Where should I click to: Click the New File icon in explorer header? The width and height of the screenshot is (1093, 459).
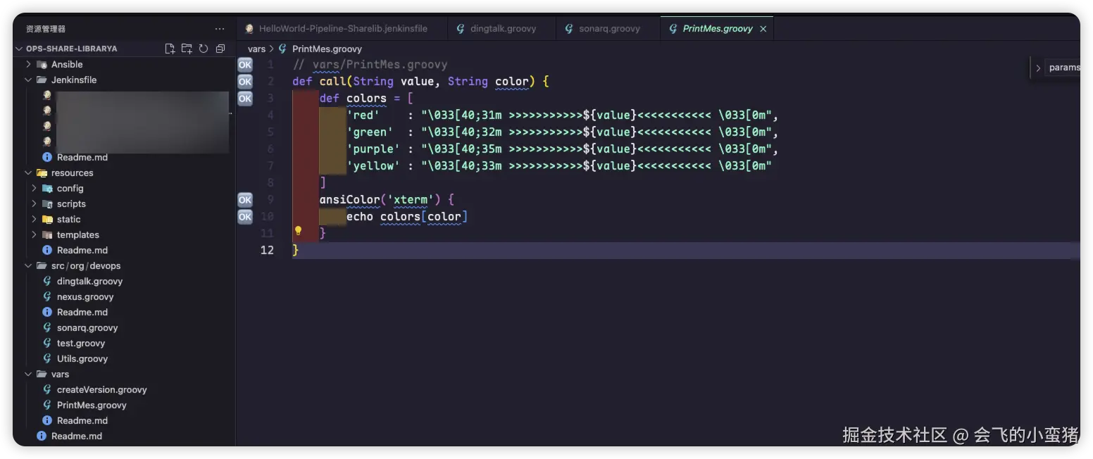(x=170, y=49)
